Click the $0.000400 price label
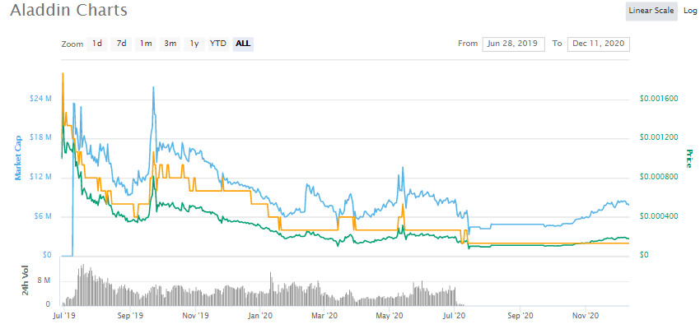 coord(659,216)
